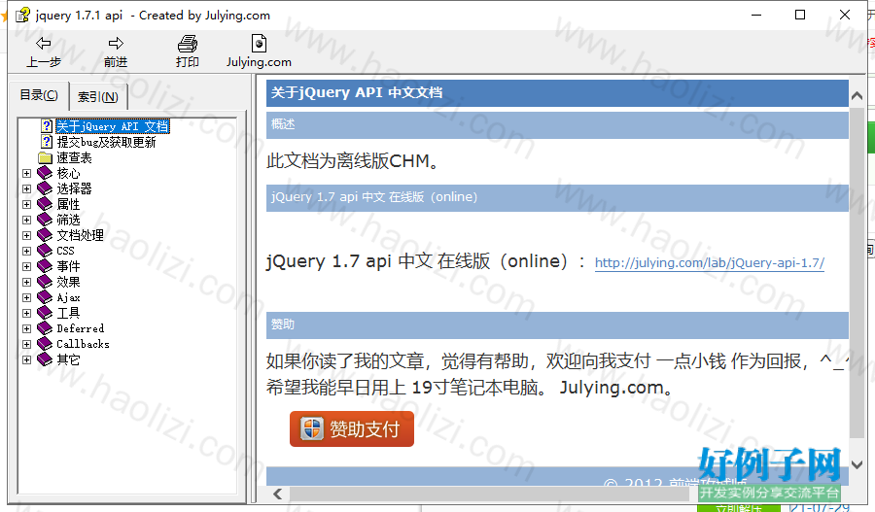Open the 提交bug及获取更新 topic
This screenshot has height=512, width=875.
(106, 142)
